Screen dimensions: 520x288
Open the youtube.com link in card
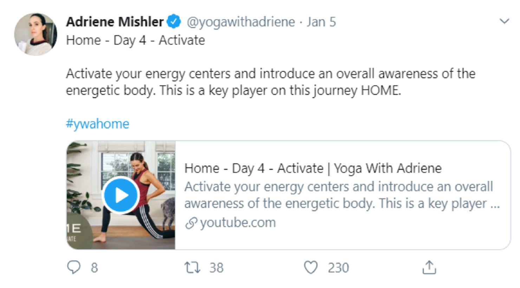[x=238, y=223]
